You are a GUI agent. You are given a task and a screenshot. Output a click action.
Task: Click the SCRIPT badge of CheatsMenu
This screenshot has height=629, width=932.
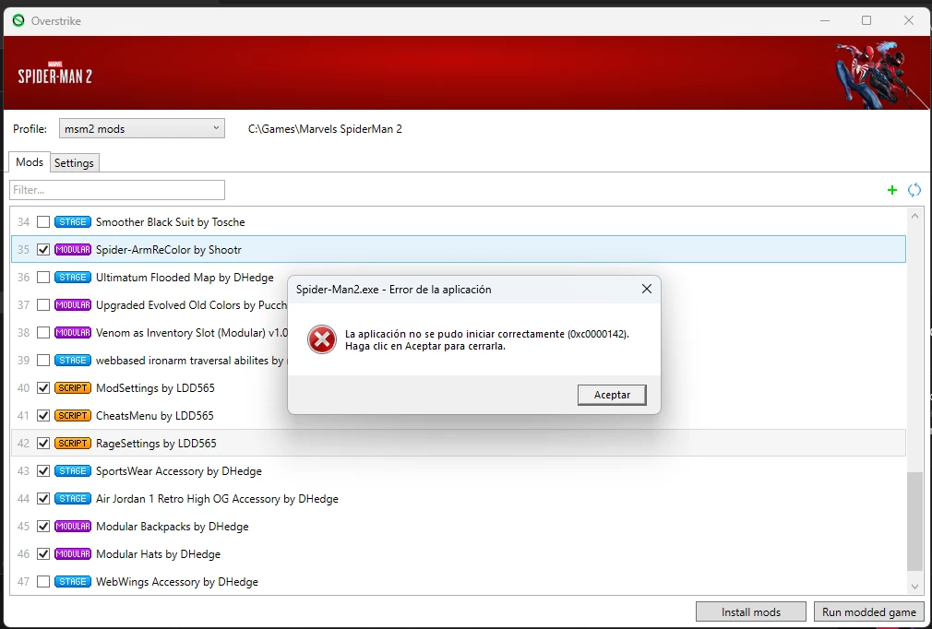point(73,416)
